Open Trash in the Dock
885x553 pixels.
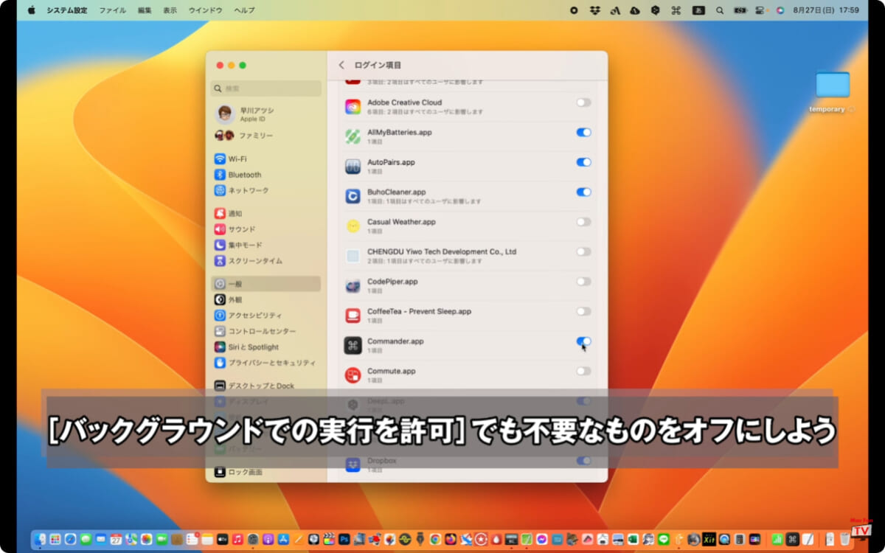(844, 539)
